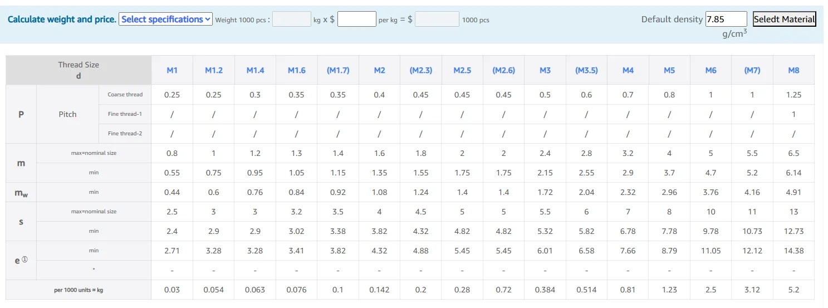This screenshot has width=828, height=308.
Task: Open the M8 thread size link
Action: 793,70
